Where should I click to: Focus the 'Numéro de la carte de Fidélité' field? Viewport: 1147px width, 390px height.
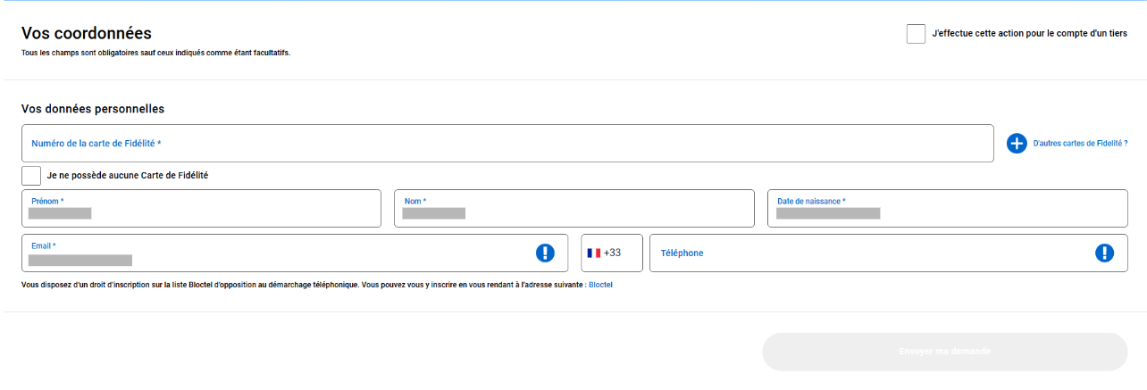click(507, 143)
